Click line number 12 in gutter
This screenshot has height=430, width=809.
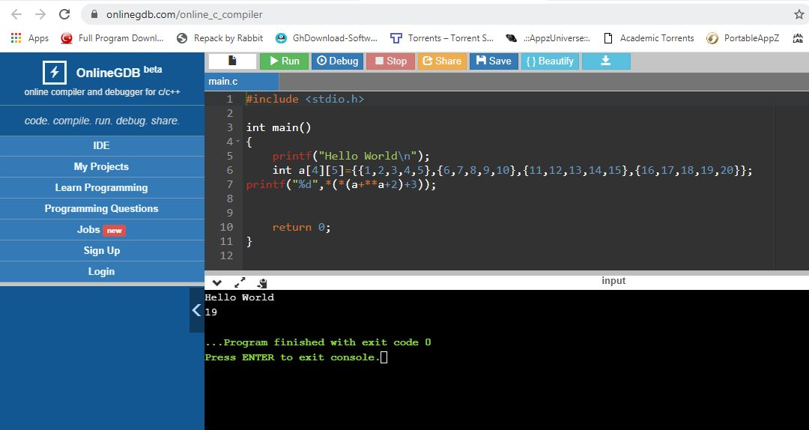pos(226,255)
